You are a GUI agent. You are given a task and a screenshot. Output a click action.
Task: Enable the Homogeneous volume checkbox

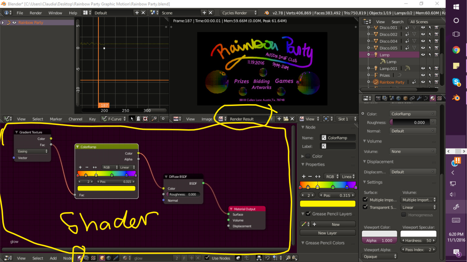tap(404, 215)
